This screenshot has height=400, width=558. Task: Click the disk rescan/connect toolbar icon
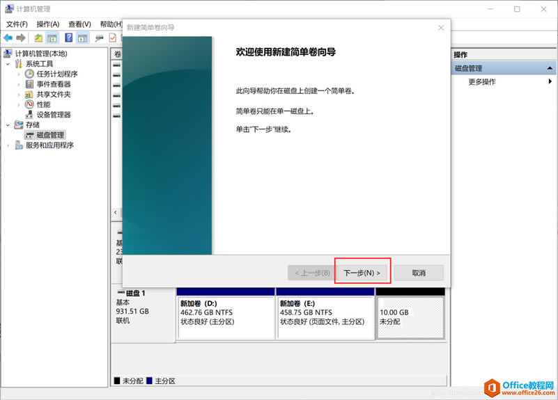(100, 38)
